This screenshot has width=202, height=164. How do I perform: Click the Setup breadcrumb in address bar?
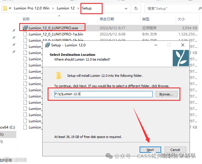coord(87,8)
